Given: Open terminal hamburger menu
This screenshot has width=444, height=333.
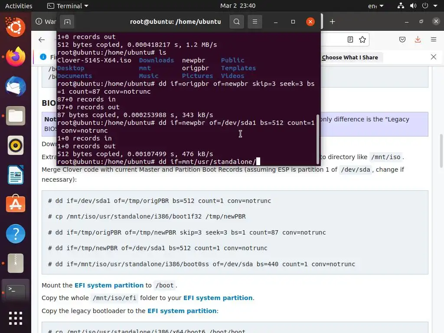Looking at the screenshot, I should pos(255,22).
